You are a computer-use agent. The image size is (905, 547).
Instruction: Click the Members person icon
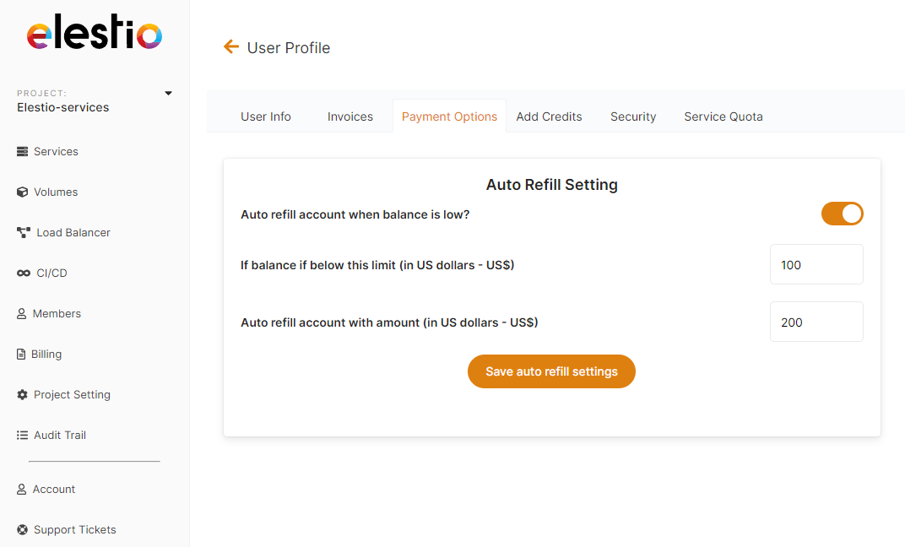[22, 314]
